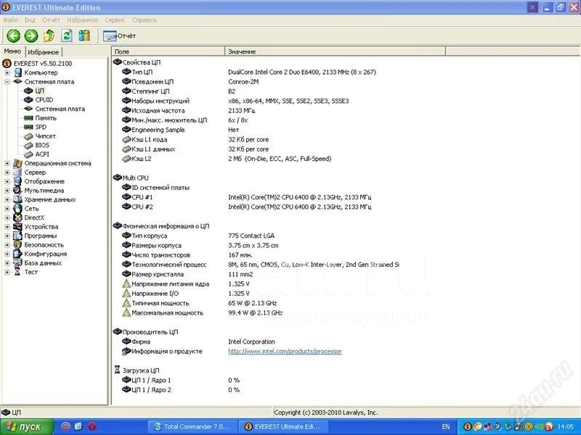Click the База данных icon
The height and width of the screenshot is (435, 581).
17,263
